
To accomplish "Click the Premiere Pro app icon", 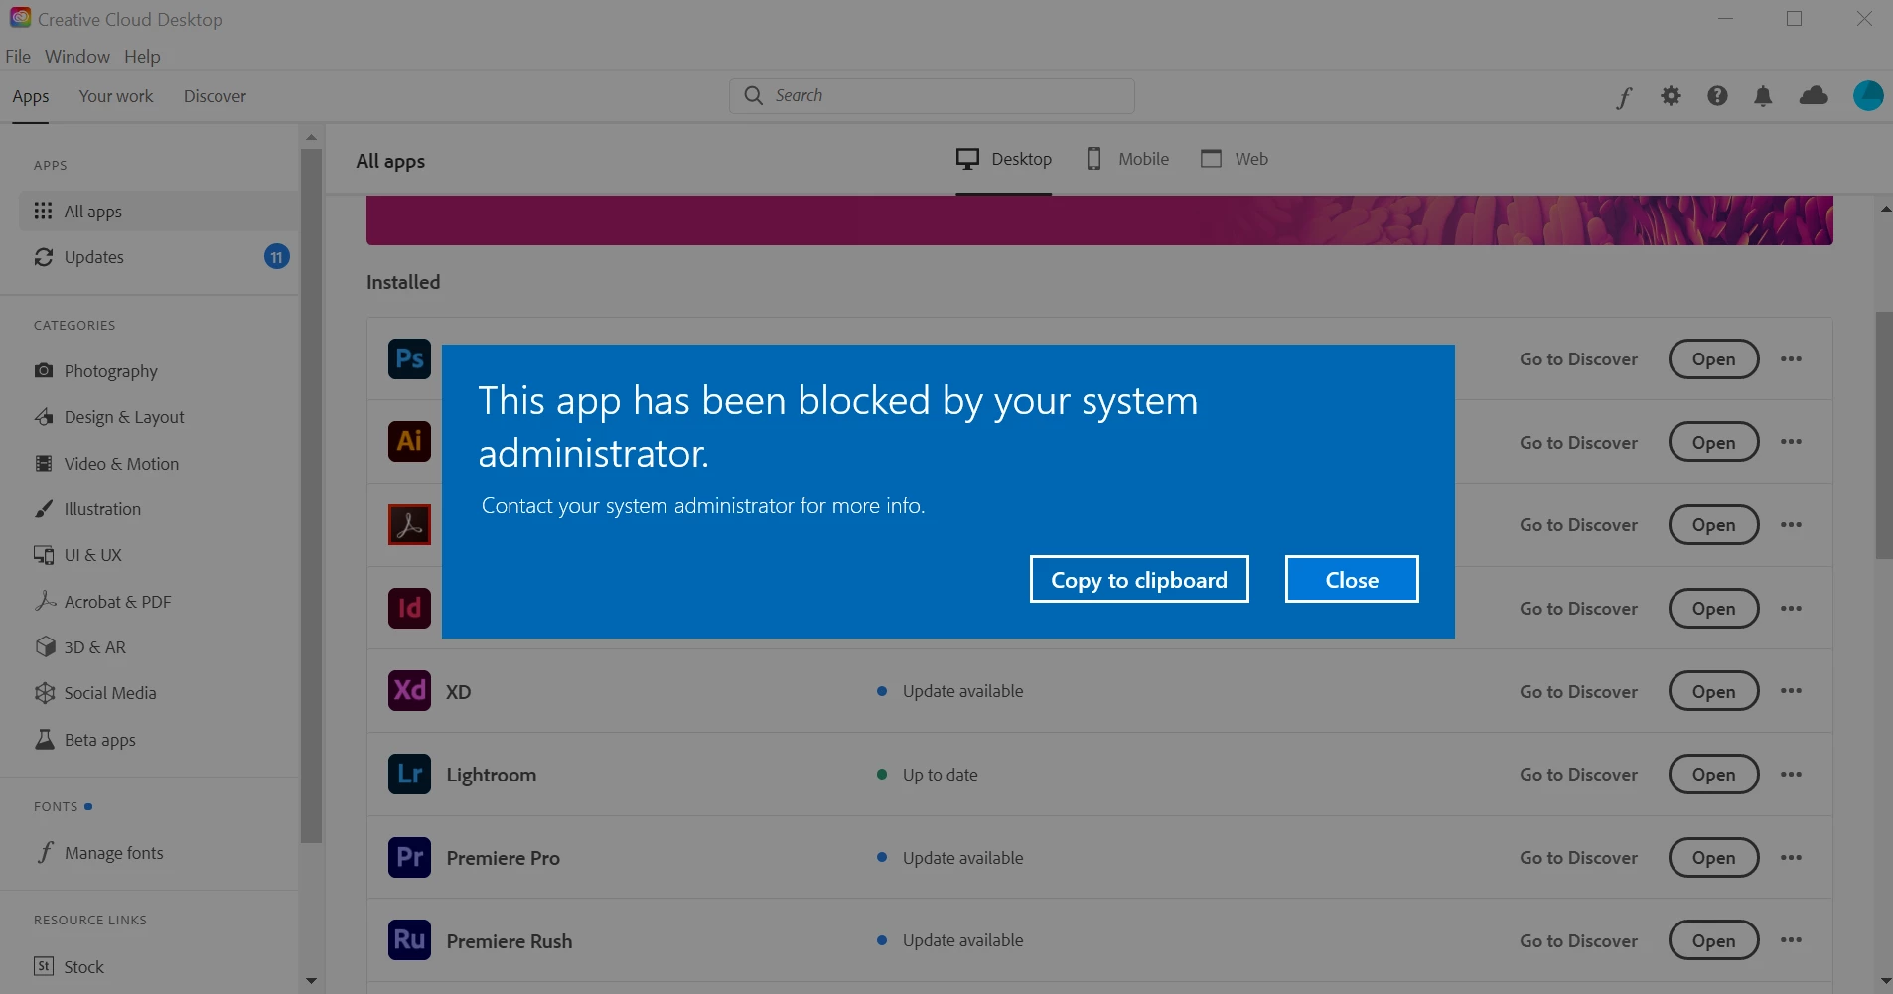I will pyautogui.click(x=409, y=857).
